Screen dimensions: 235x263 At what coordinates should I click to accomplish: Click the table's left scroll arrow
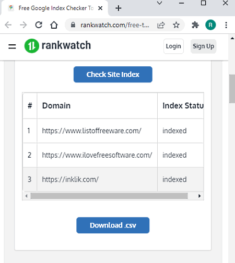pos(26,196)
